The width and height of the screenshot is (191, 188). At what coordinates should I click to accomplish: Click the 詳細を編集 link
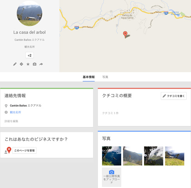pos(11,121)
